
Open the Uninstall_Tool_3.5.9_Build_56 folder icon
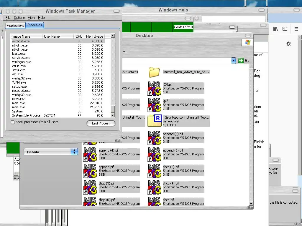[x=154, y=72]
